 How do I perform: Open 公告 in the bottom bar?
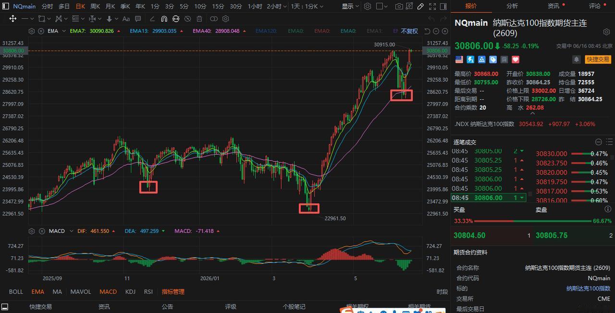[x=167, y=306]
